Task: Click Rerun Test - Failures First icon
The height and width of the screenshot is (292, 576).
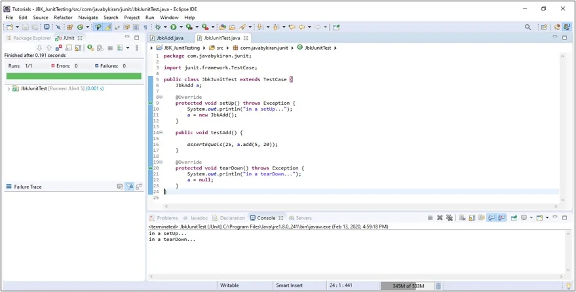Action: [x=100, y=48]
